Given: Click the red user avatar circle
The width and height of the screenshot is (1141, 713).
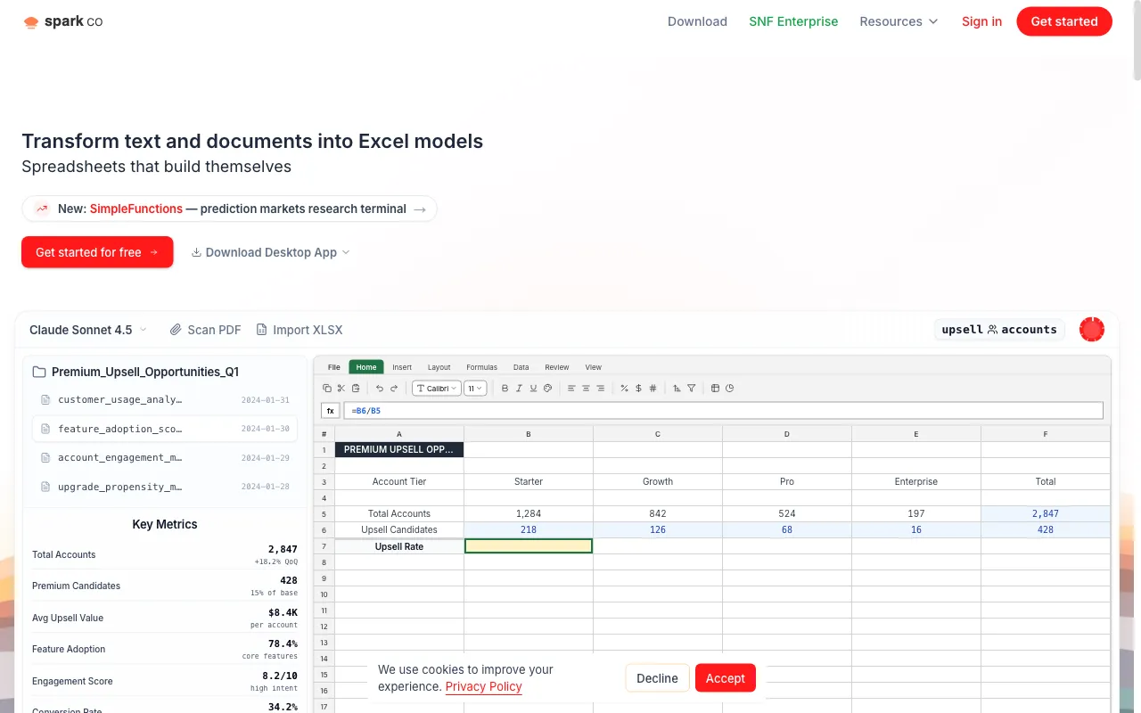Looking at the screenshot, I should [x=1092, y=329].
